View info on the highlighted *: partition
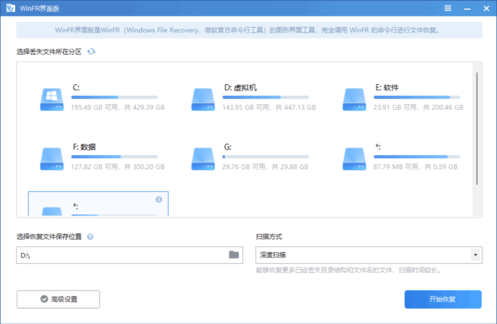This screenshot has height=324, width=497. point(159,199)
